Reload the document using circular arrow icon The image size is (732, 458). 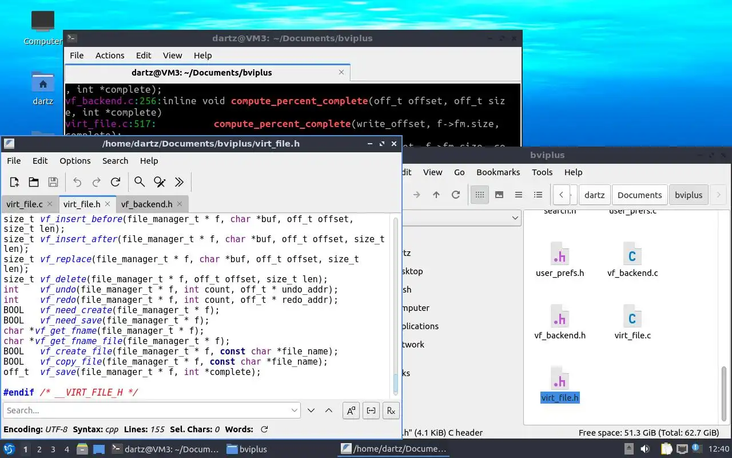pos(116,182)
